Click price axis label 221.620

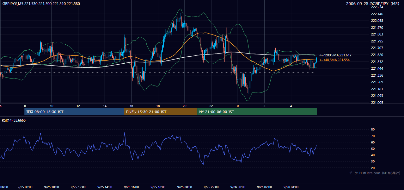(377, 55)
